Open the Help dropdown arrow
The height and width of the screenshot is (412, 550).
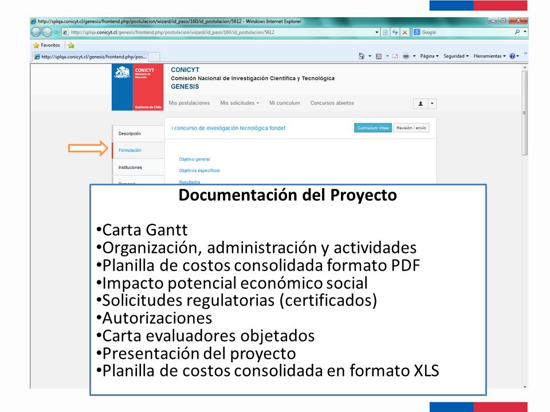pos(518,56)
